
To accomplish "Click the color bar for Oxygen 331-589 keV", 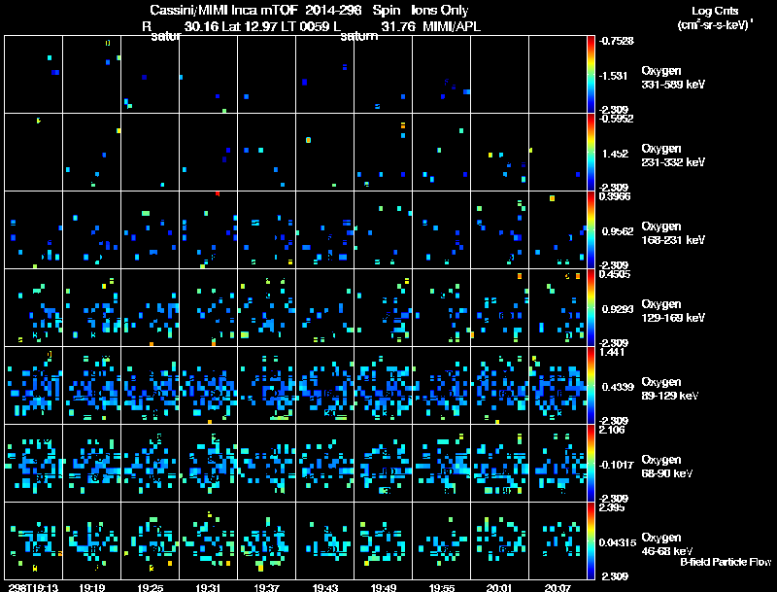I will coord(591,74).
